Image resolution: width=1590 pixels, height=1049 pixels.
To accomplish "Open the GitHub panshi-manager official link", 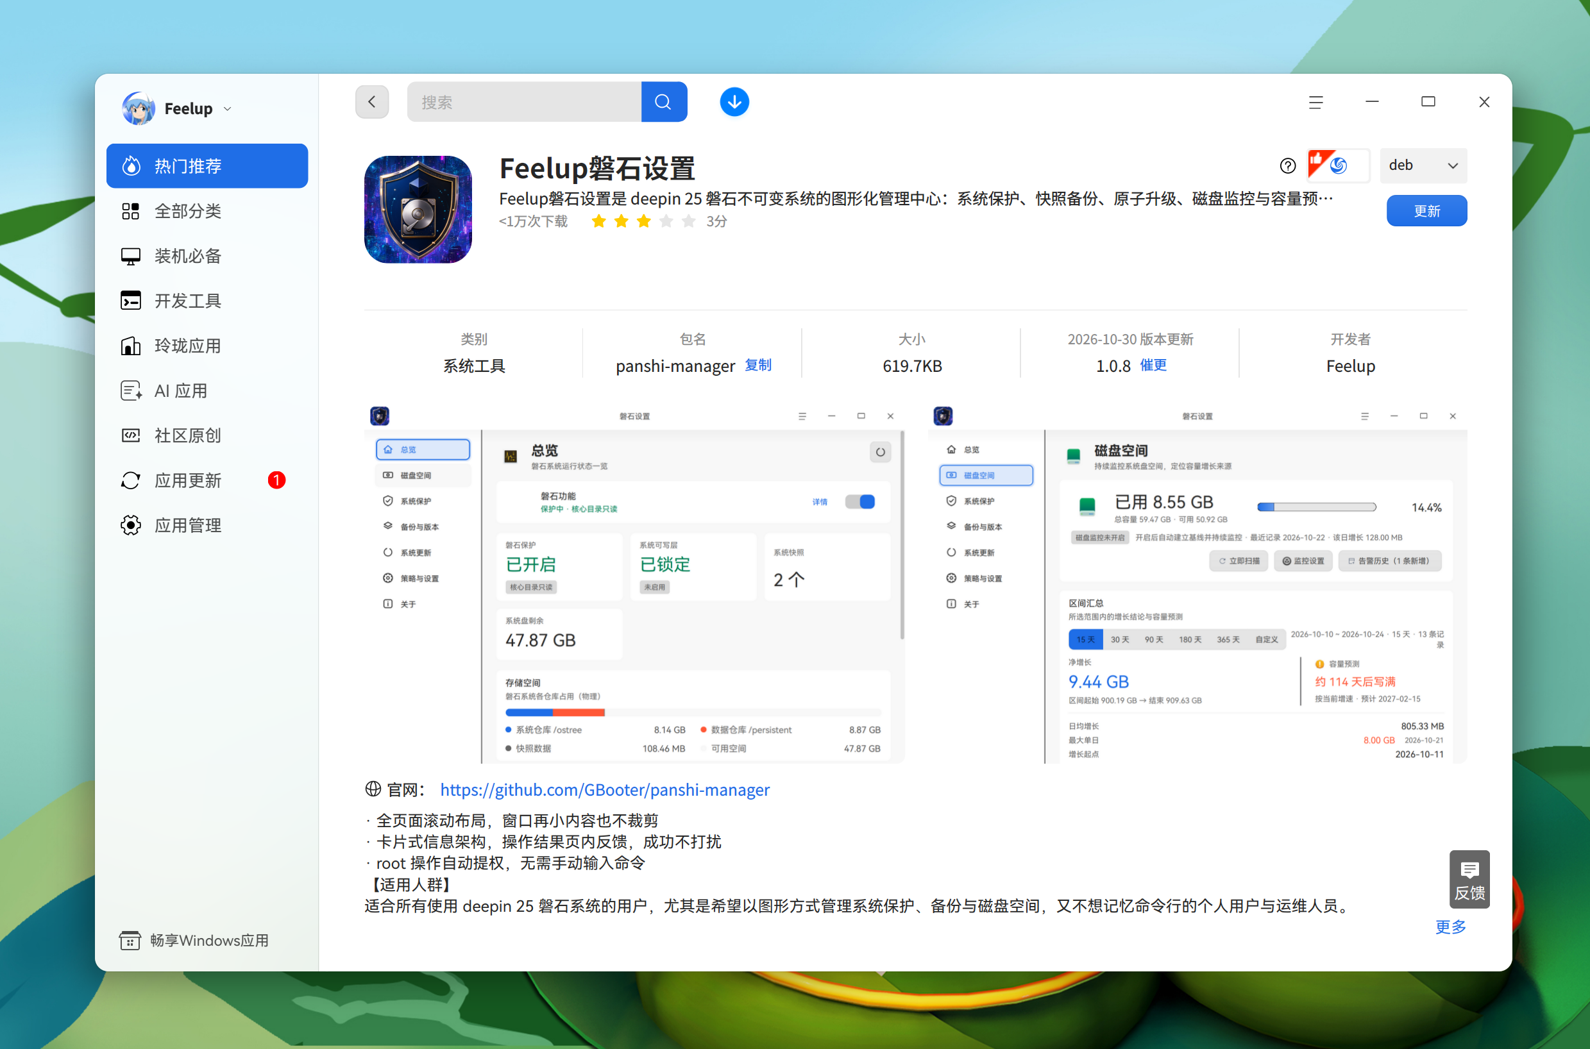I will (605, 789).
